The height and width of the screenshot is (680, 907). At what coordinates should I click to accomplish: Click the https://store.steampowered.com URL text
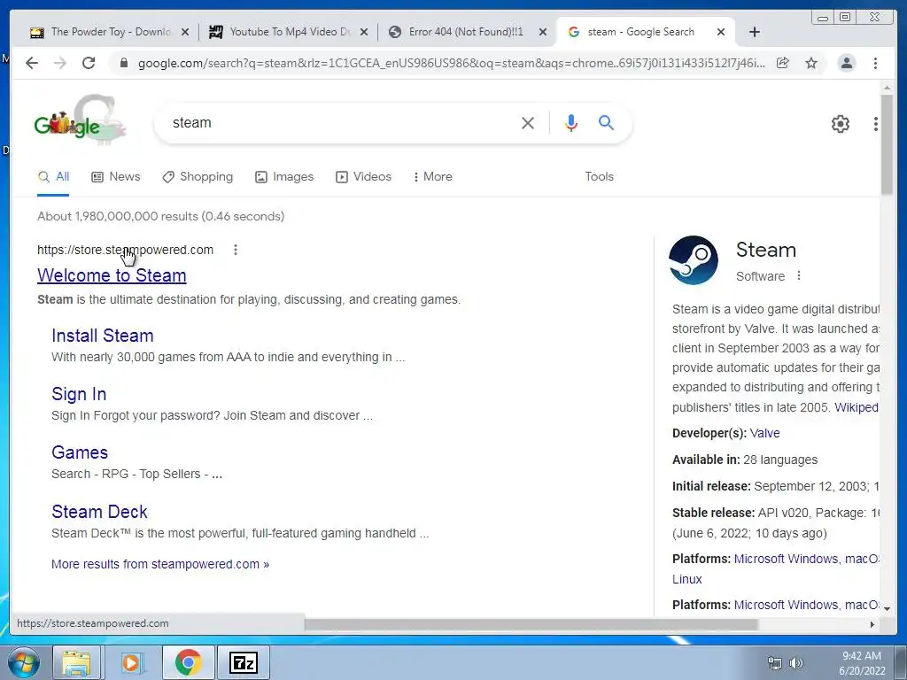[x=126, y=250]
